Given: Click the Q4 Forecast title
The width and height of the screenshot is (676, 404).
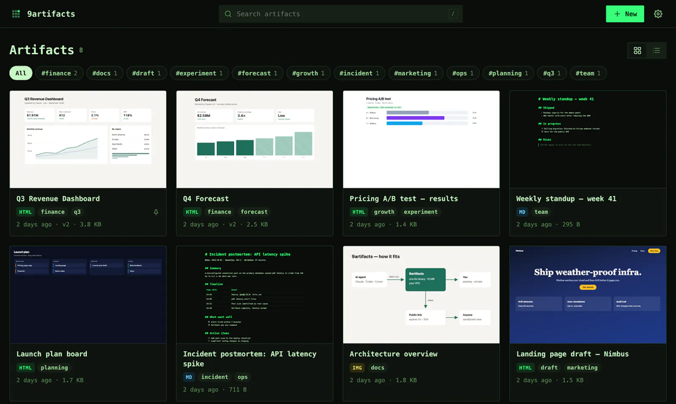Looking at the screenshot, I should tap(206, 198).
